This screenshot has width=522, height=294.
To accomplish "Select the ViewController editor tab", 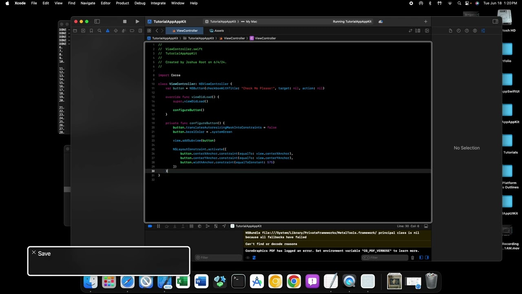I will 185,31.
